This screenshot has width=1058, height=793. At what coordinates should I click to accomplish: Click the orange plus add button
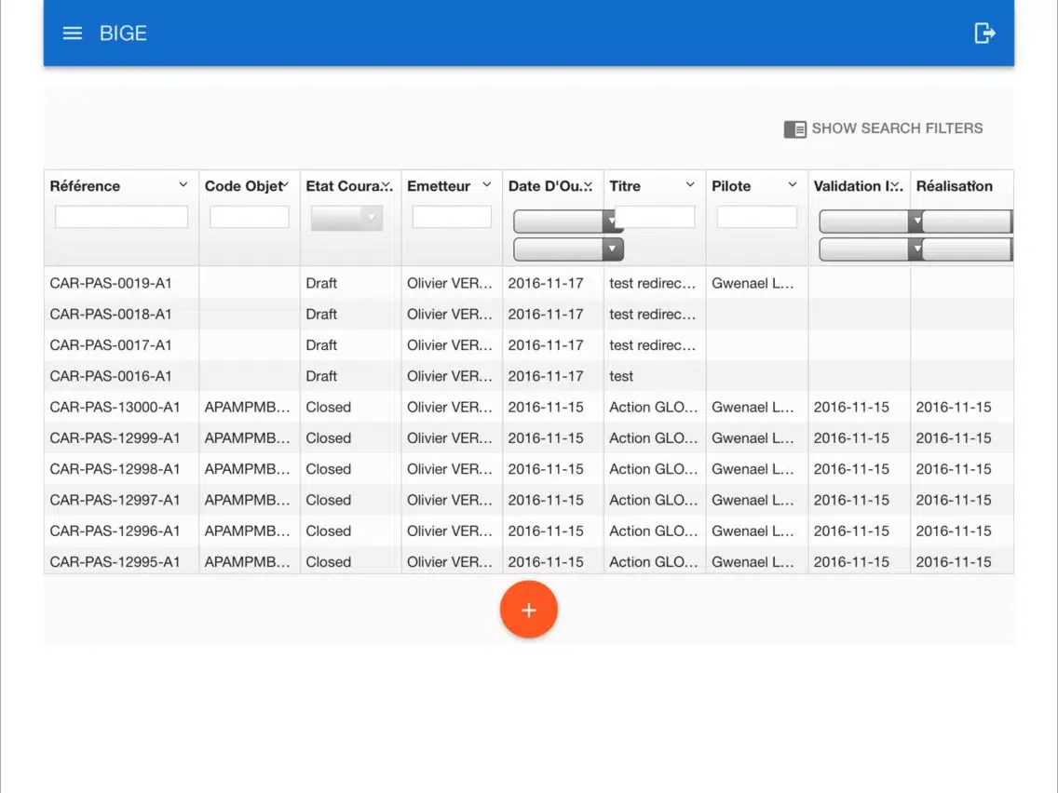click(x=528, y=611)
